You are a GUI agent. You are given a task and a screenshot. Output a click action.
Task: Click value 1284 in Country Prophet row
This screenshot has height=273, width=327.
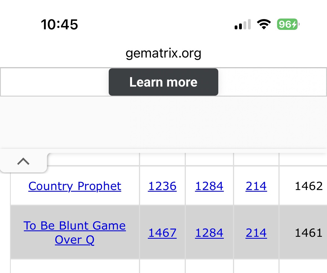pyautogui.click(x=209, y=186)
